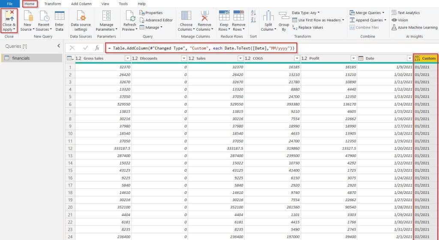
Task: Click the Profit cell 136170
Action: pyautogui.click(x=329, y=104)
